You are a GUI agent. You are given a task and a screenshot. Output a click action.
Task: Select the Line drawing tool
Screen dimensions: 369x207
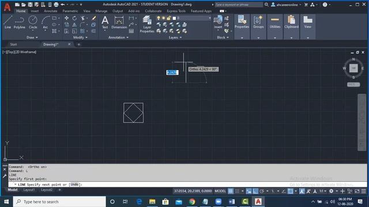coord(7,22)
